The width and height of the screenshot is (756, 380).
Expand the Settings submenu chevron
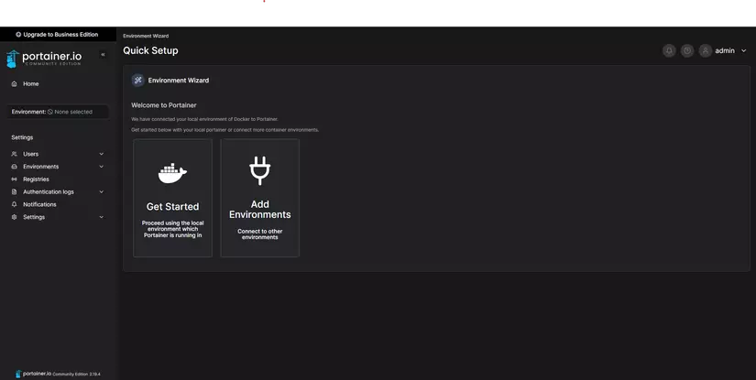click(x=101, y=217)
